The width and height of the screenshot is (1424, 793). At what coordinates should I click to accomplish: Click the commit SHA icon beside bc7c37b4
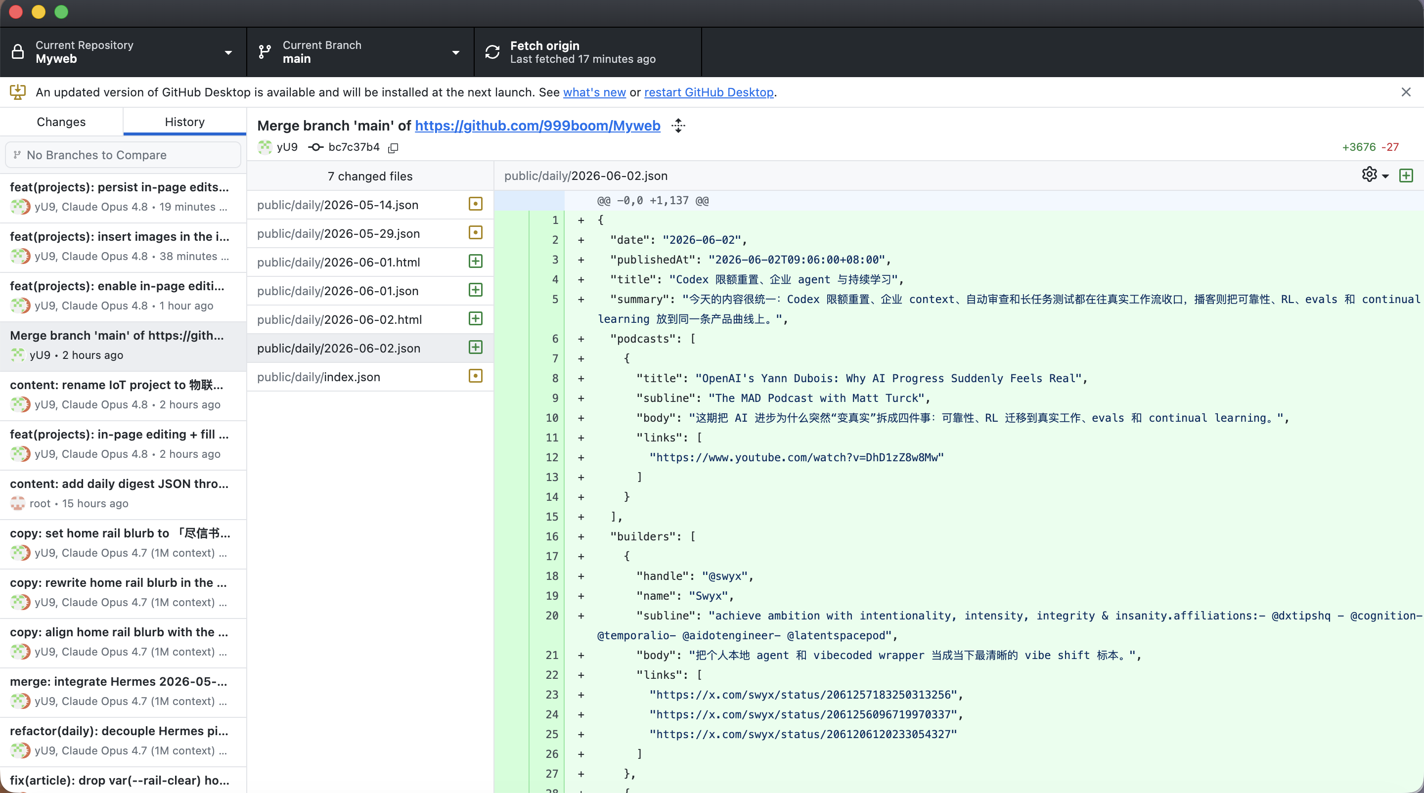tap(315, 147)
